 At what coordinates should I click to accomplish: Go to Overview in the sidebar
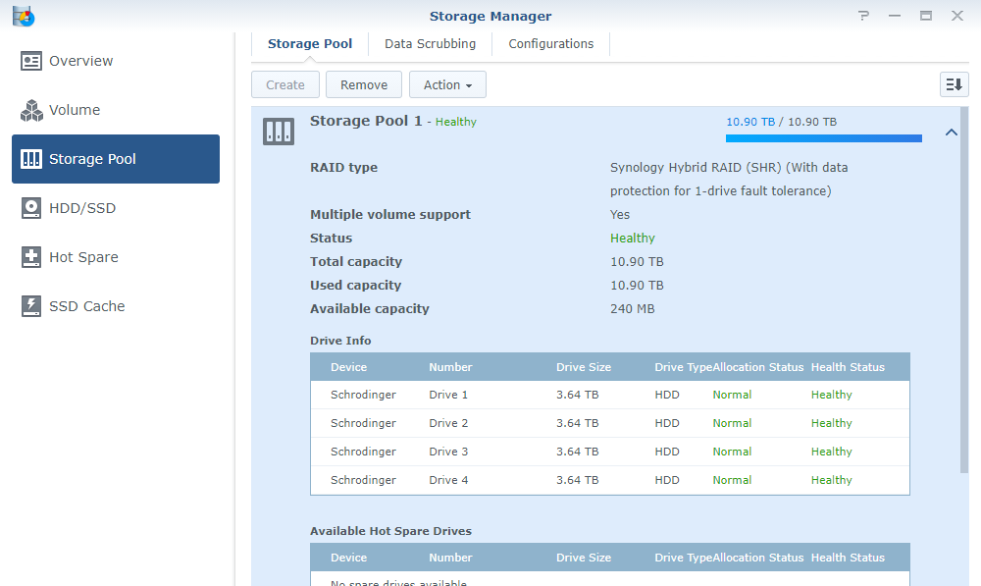pyautogui.click(x=116, y=61)
